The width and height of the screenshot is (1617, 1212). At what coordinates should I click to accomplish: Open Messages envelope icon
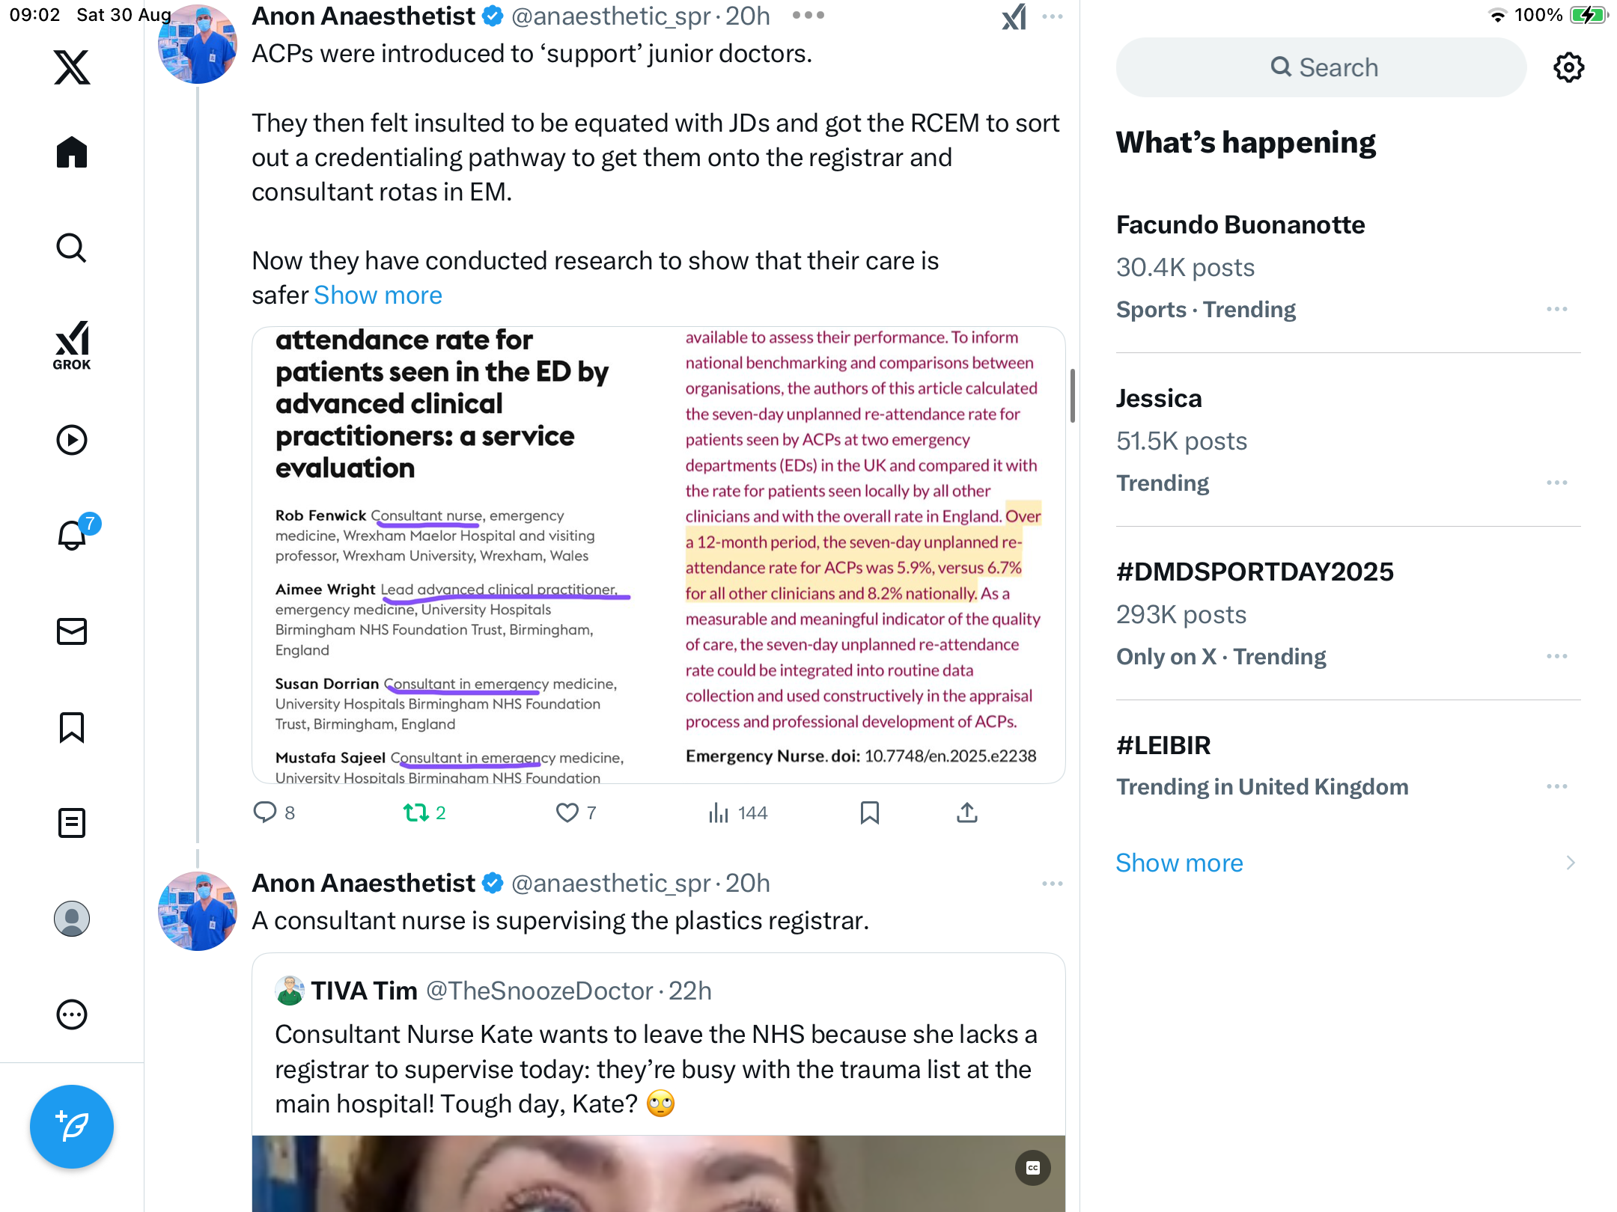72,631
